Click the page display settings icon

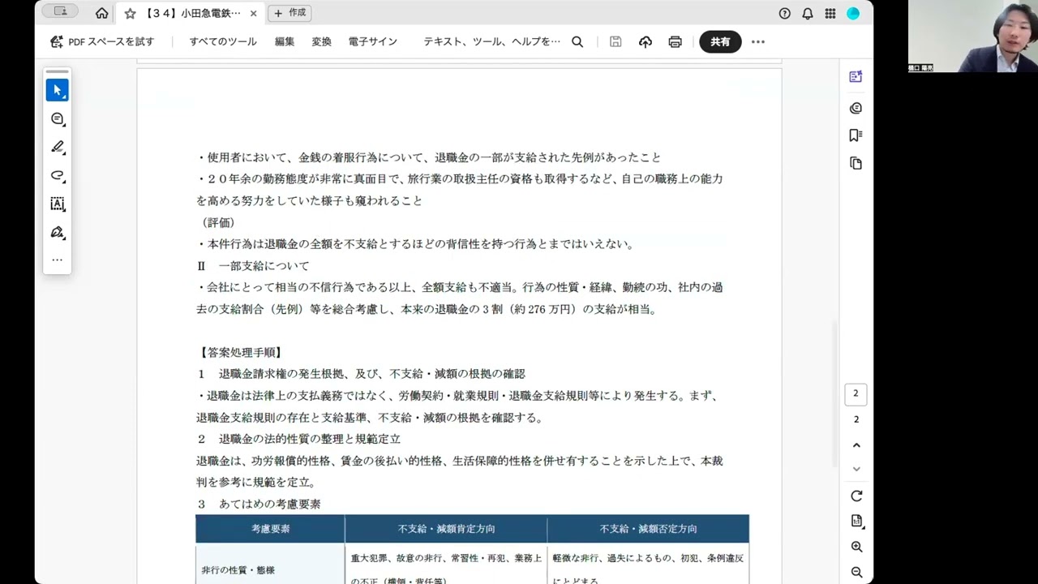(856, 521)
